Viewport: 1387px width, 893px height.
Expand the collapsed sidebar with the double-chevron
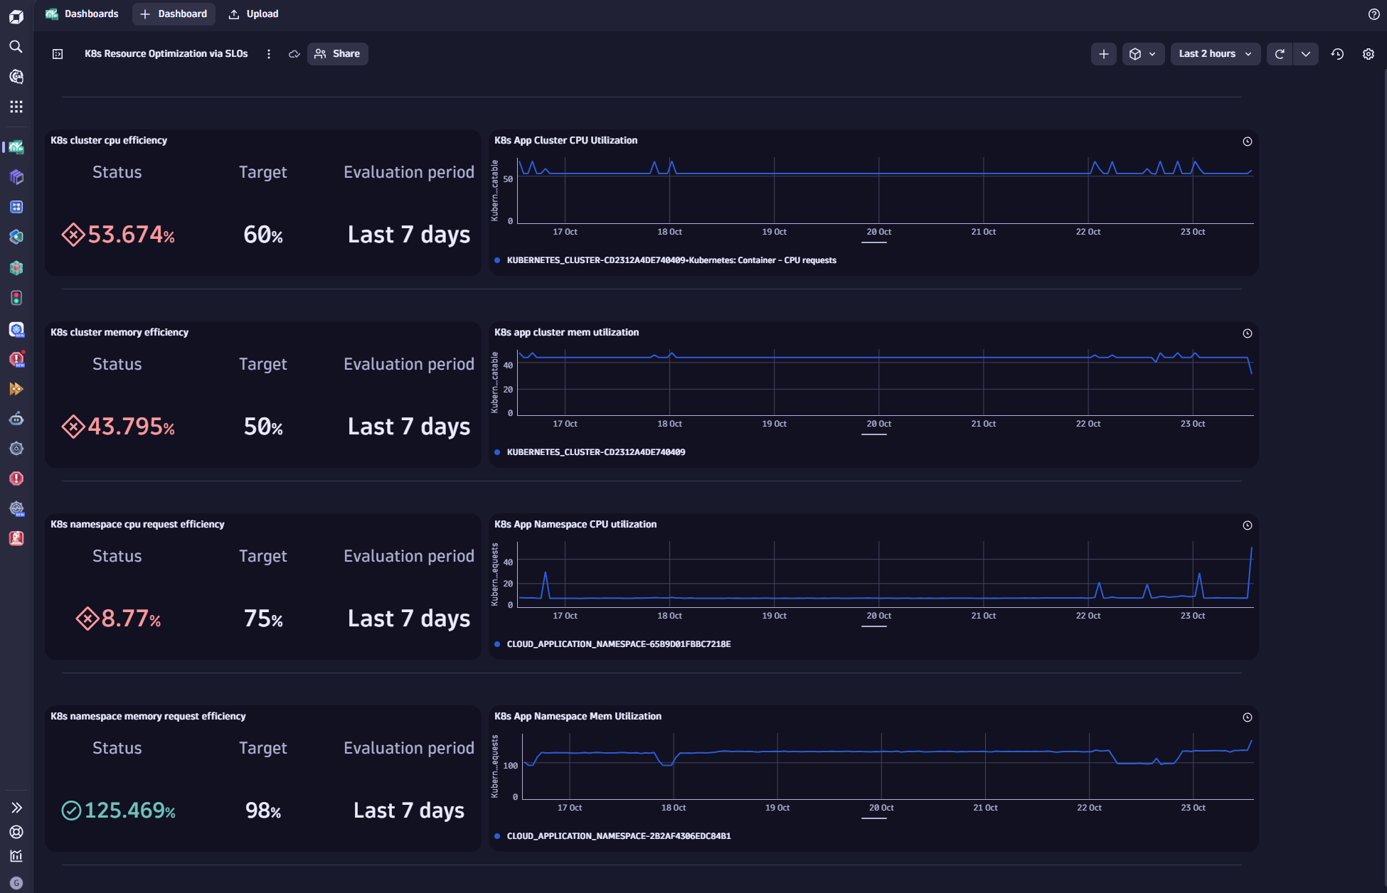[16, 807]
